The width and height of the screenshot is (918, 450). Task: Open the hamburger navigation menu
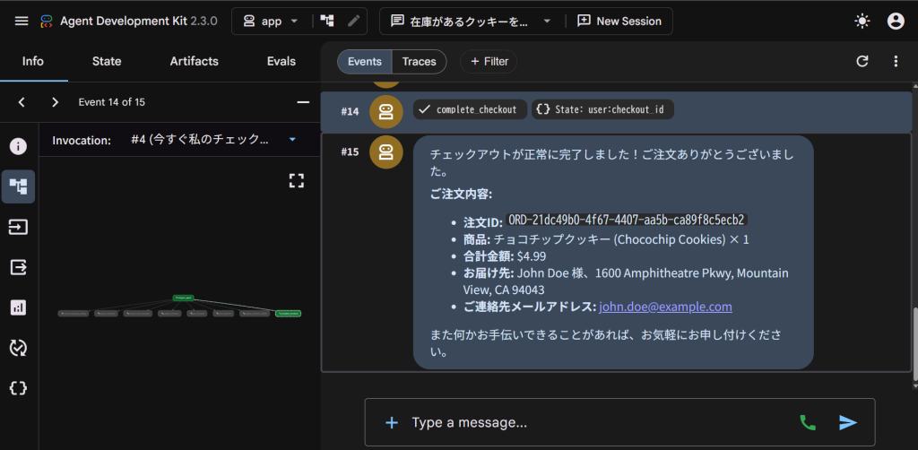pyautogui.click(x=22, y=22)
